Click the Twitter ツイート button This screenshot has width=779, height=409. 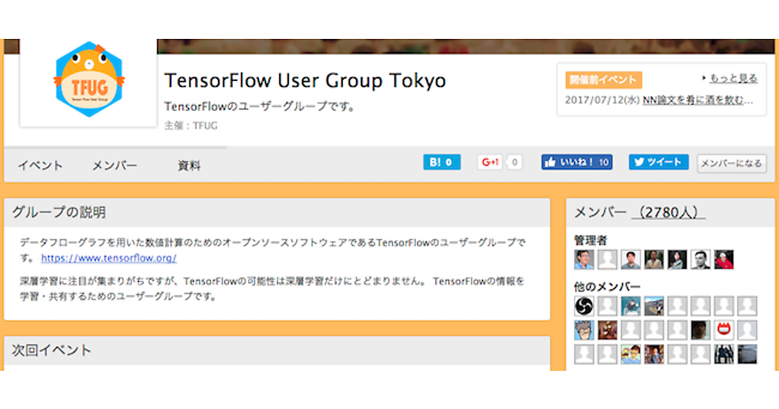pyautogui.click(x=659, y=162)
